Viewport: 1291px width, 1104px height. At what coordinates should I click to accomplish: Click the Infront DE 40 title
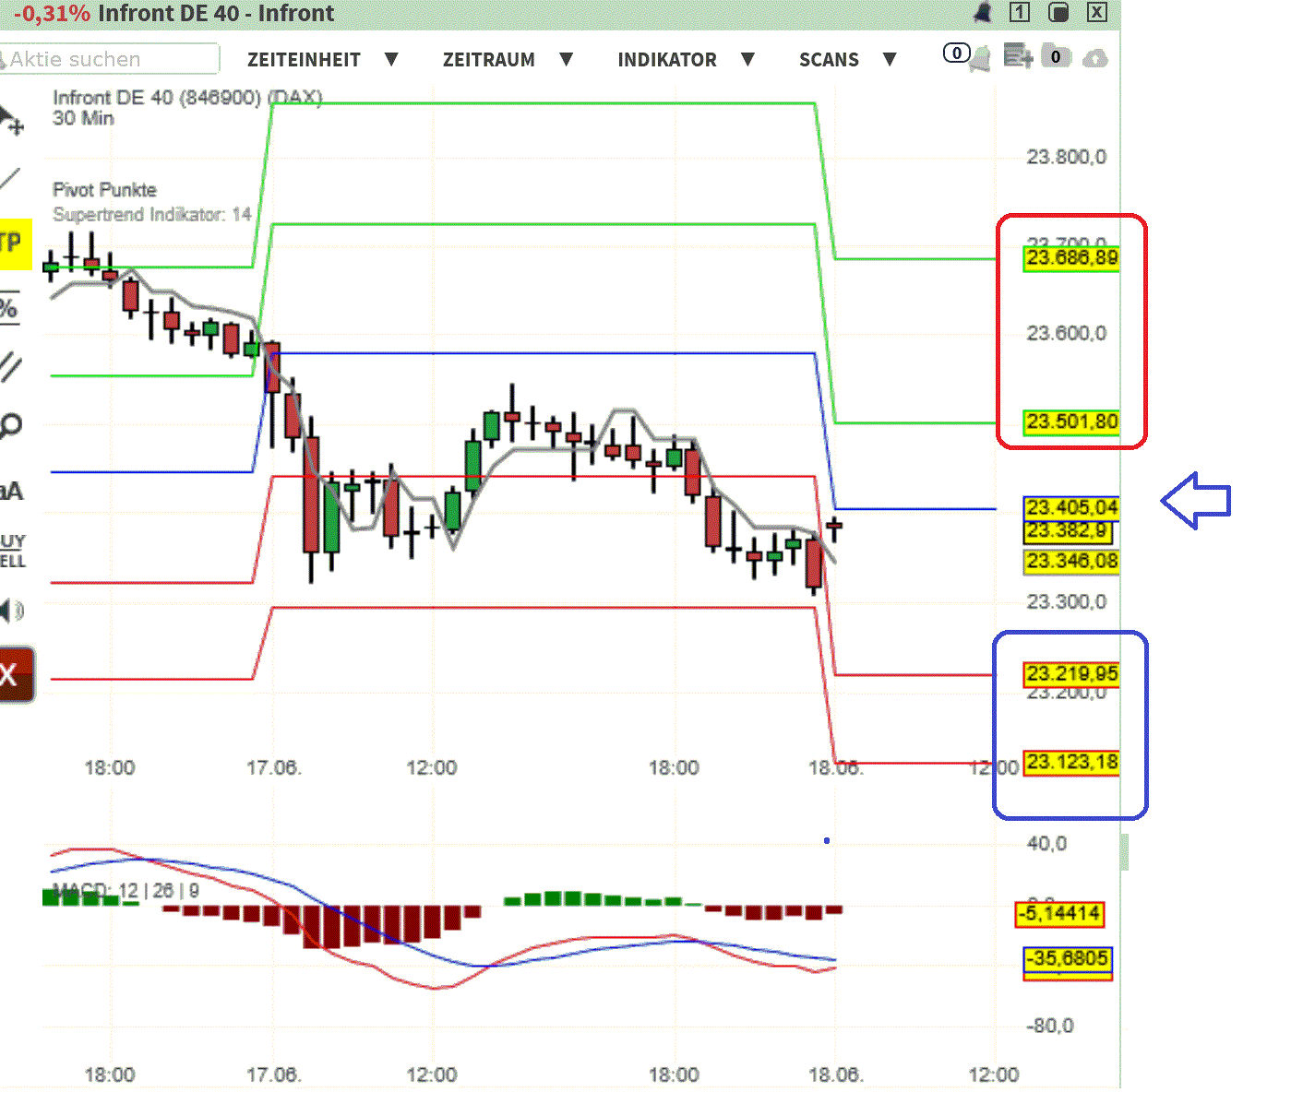(x=212, y=13)
